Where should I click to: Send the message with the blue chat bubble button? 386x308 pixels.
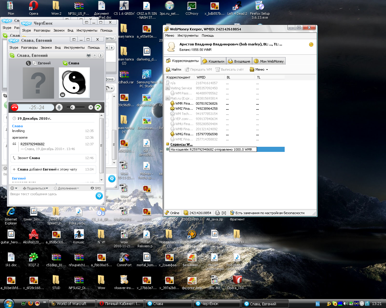pyautogui.click(x=99, y=196)
